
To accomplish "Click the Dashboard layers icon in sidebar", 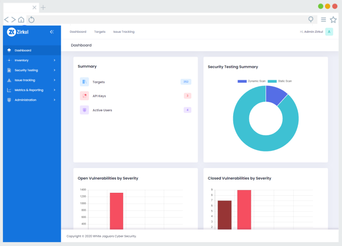I will (x=9, y=50).
